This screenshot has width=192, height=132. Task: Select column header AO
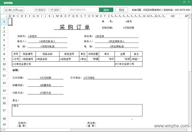(x=173, y=16)
